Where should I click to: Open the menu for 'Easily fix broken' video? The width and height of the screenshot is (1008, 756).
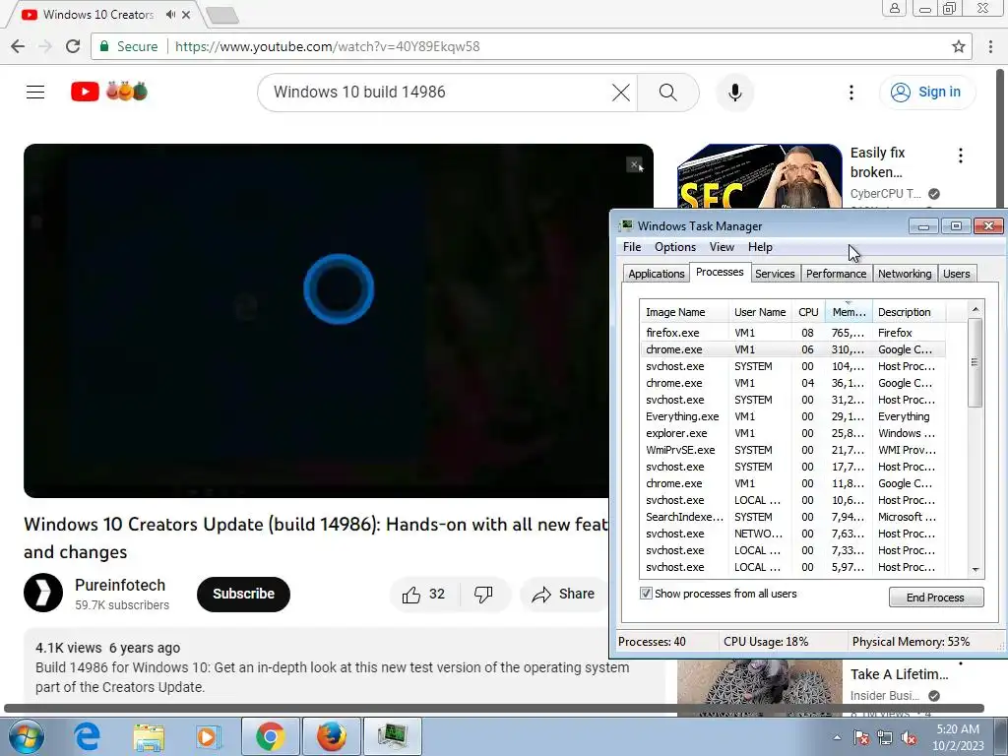coord(960,155)
